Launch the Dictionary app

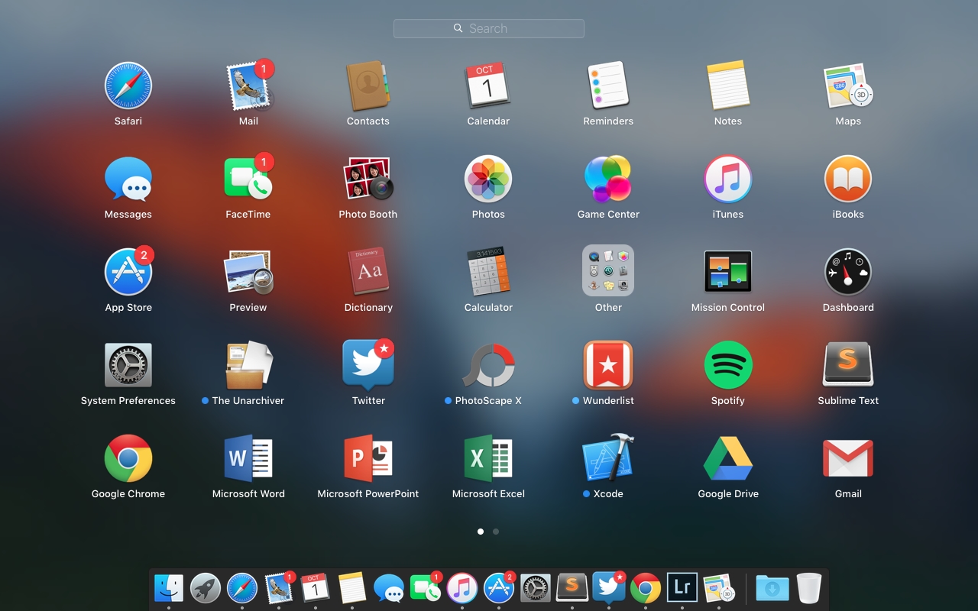click(x=368, y=273)
